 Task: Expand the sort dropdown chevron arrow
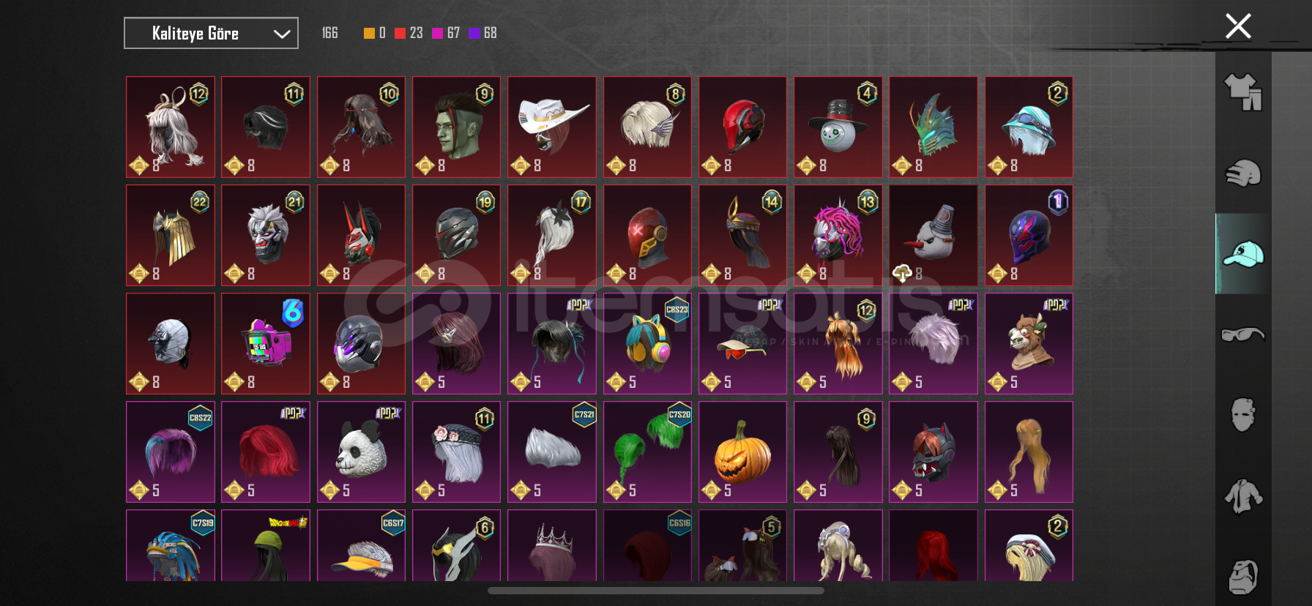(x=282, y=34)
